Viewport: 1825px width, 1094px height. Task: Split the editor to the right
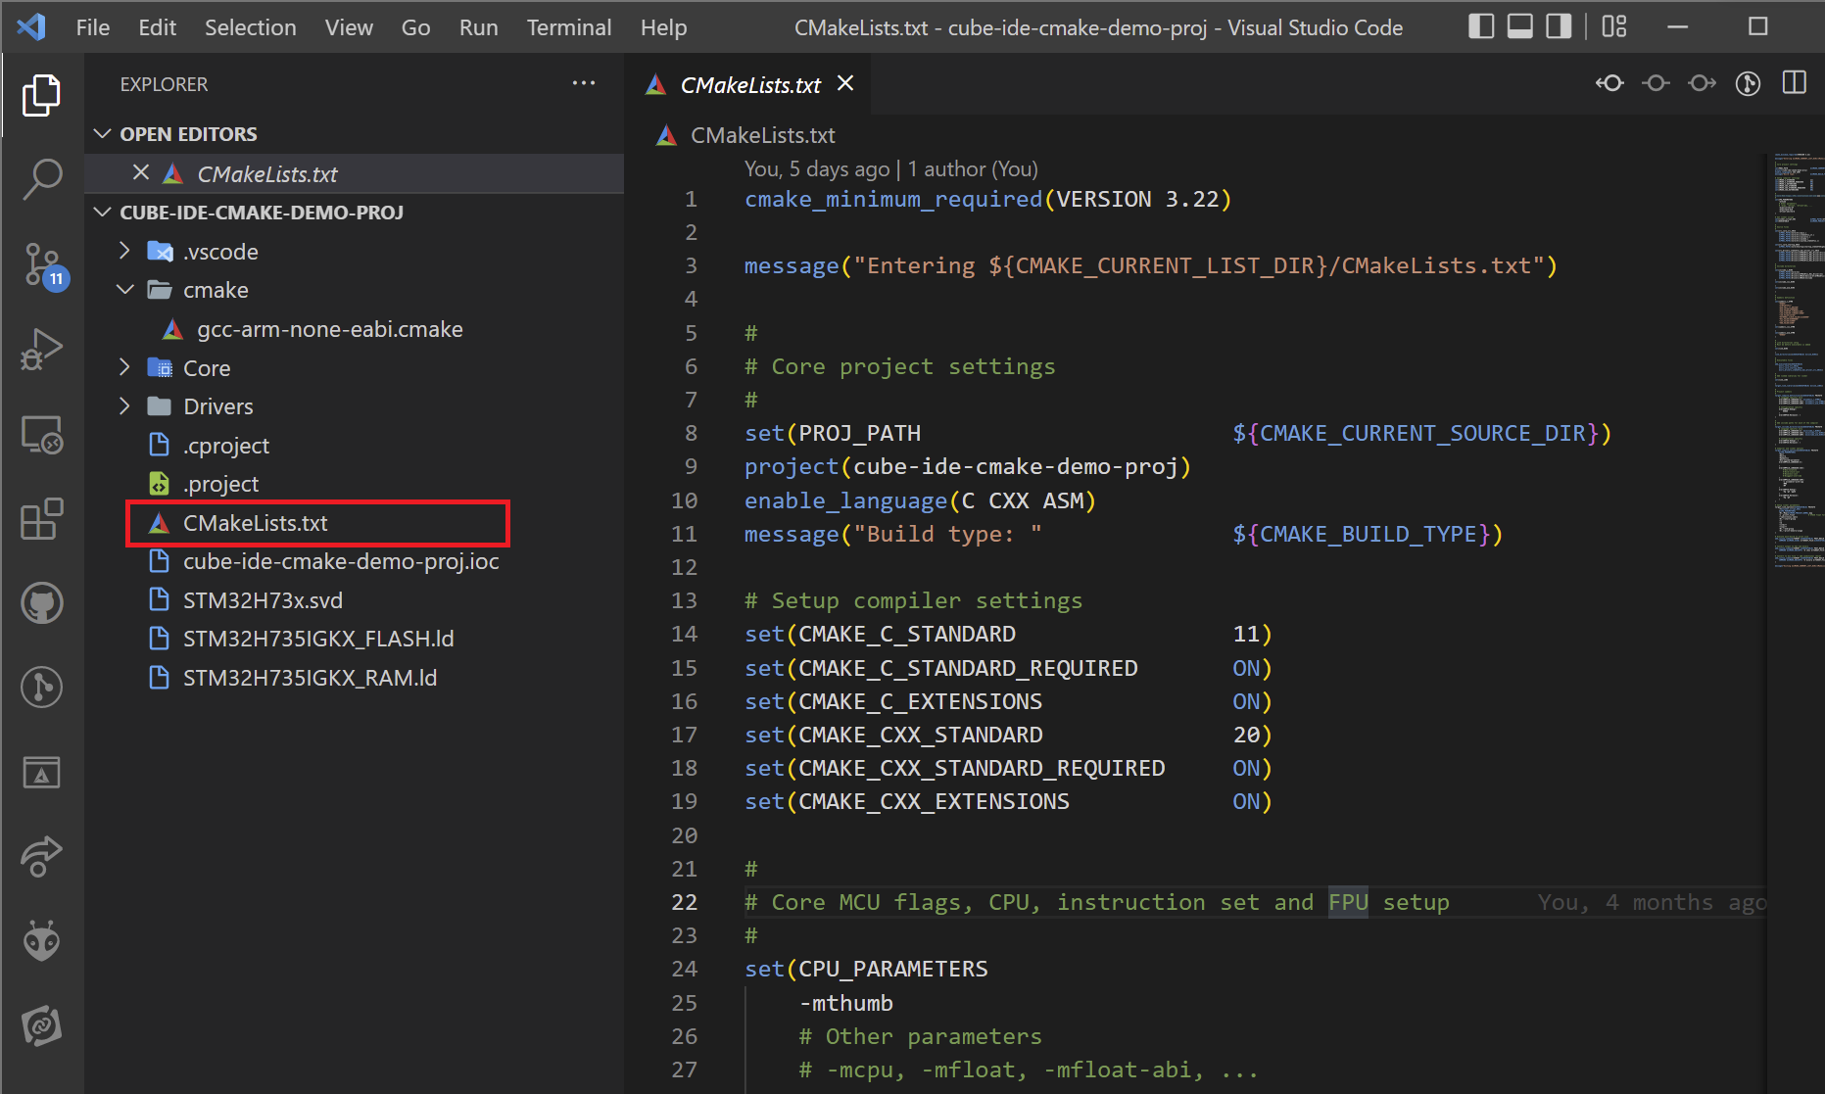pos(1795,83)
